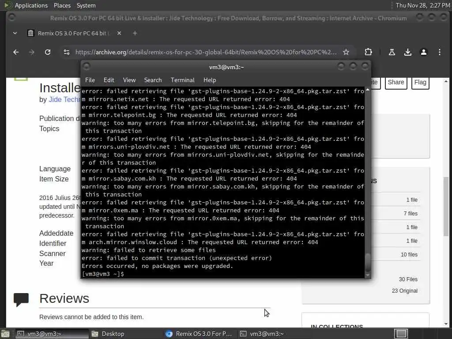Open terminal Edit menu
Viewport: 452px width, 339px height.
(x=109, y=80)
